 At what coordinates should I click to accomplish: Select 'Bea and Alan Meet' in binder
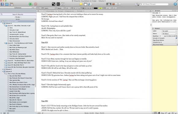(15, 76)
